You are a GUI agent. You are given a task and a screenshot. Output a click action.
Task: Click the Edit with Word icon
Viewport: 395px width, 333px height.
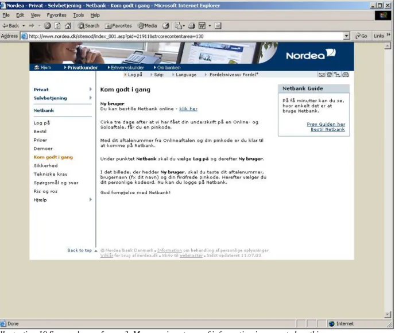point(202,26)
